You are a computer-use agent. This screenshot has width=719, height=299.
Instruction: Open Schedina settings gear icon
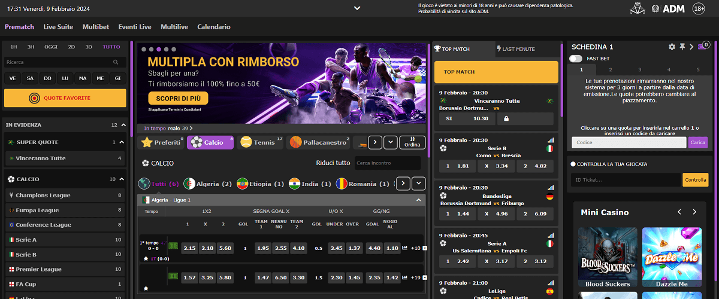(x=672, y=47)
